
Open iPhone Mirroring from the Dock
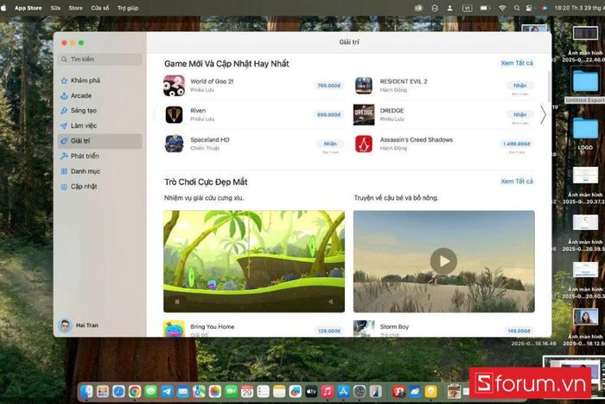click(x=375, y=392)
